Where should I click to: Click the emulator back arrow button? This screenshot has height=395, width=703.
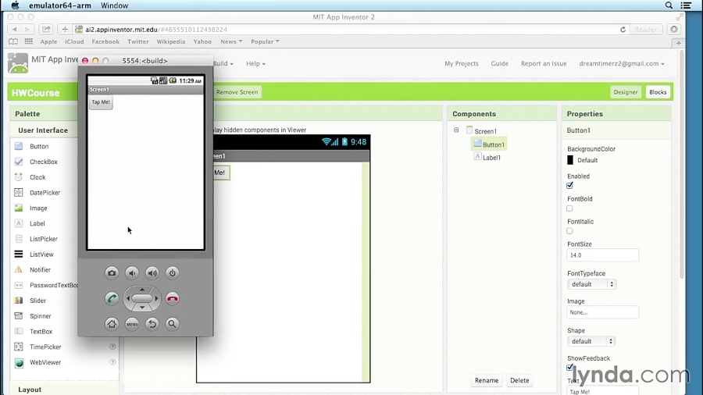point(152,324)
